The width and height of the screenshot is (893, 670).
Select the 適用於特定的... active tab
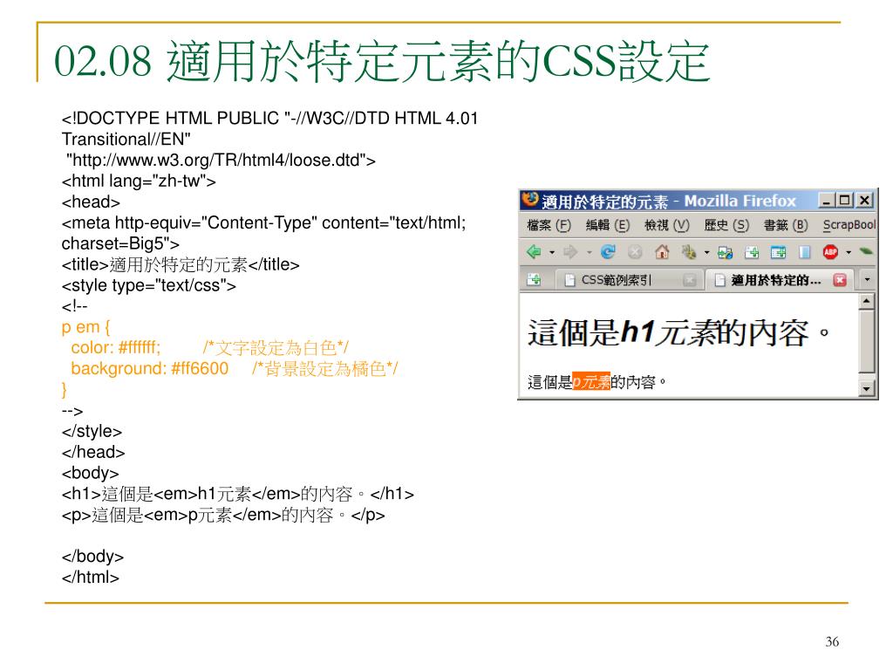pos(778,280)
